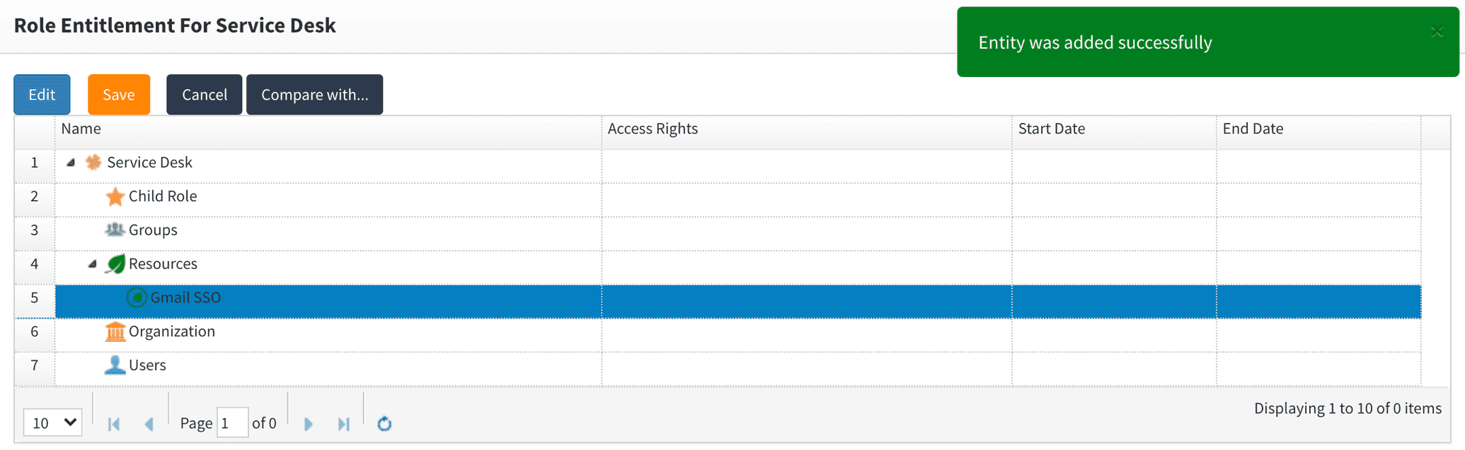Click the Users person icon
Screen dimensions: 1465x450
[x=115, y=365]
